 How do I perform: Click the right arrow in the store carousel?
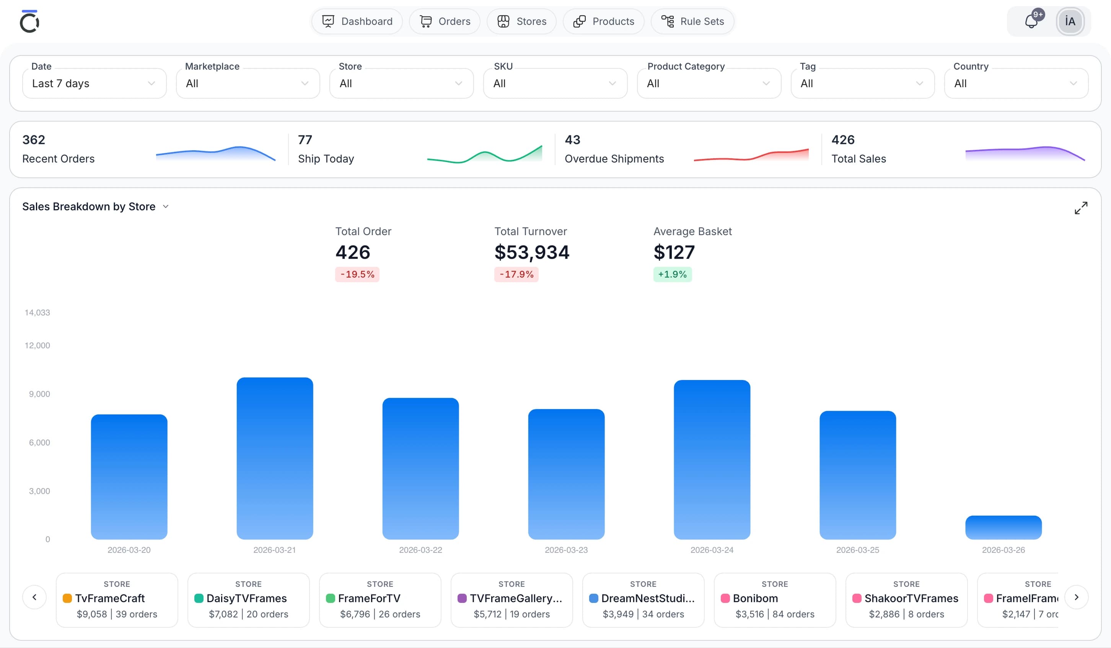[1076, 597]
